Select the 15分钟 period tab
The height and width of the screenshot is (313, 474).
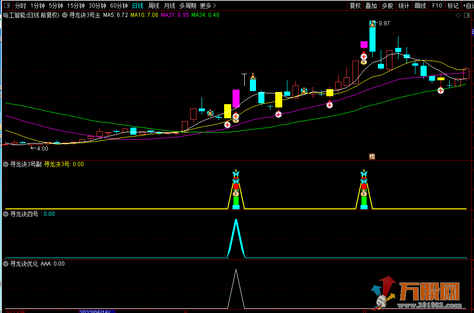[x=76, y=6]
